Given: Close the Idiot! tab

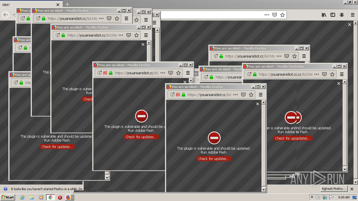Looking at the screenshot, I should 58,5.
